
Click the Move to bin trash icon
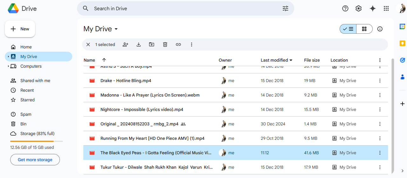click(x=165, y=44)
